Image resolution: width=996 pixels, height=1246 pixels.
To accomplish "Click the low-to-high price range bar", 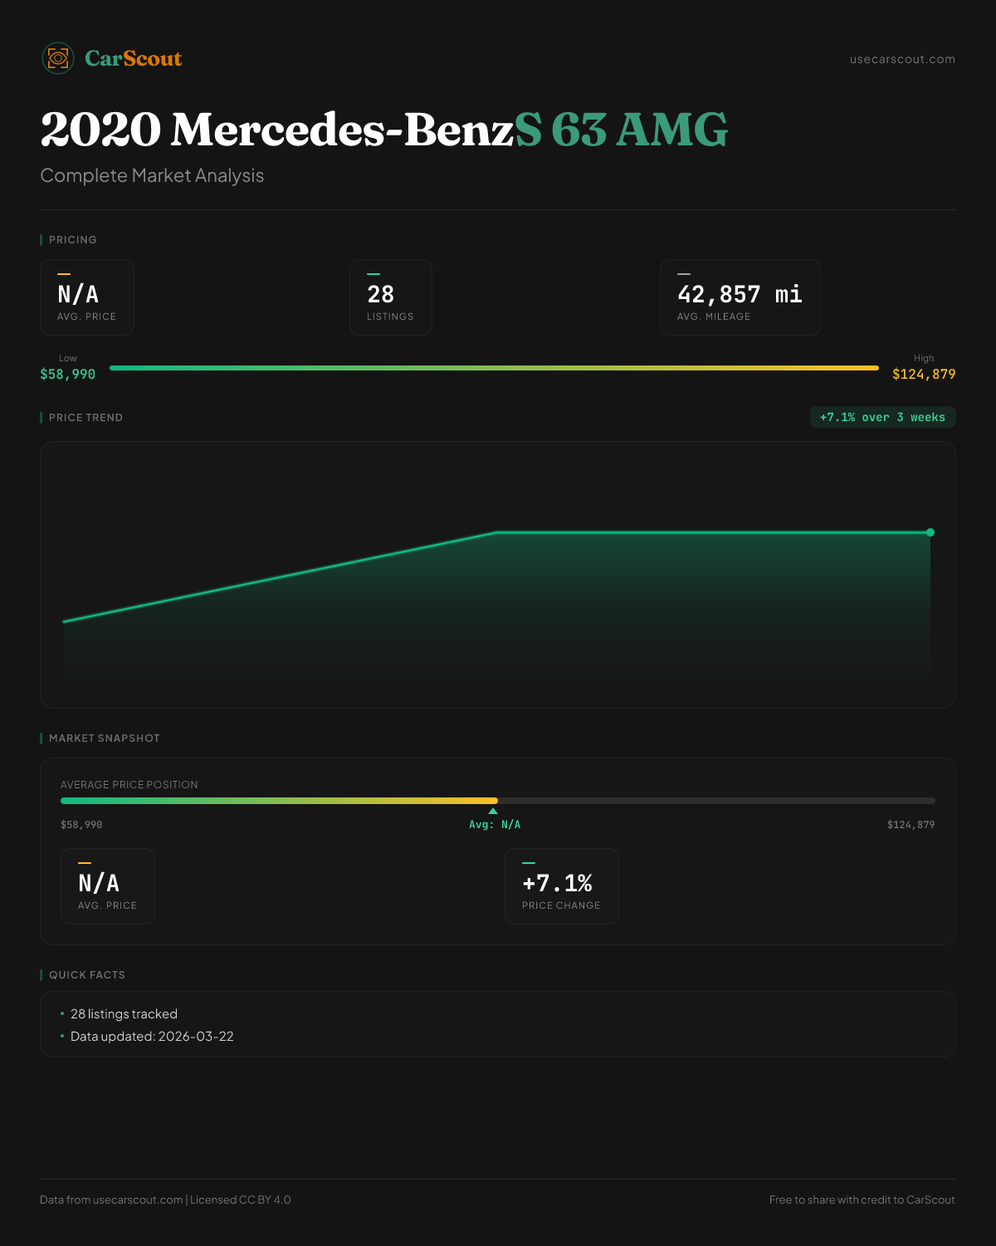I will tap(494, 368).
